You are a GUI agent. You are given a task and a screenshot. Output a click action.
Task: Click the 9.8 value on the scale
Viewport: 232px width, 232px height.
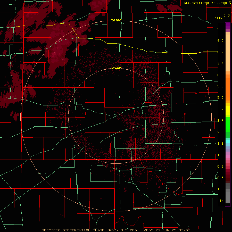[220, 29]
